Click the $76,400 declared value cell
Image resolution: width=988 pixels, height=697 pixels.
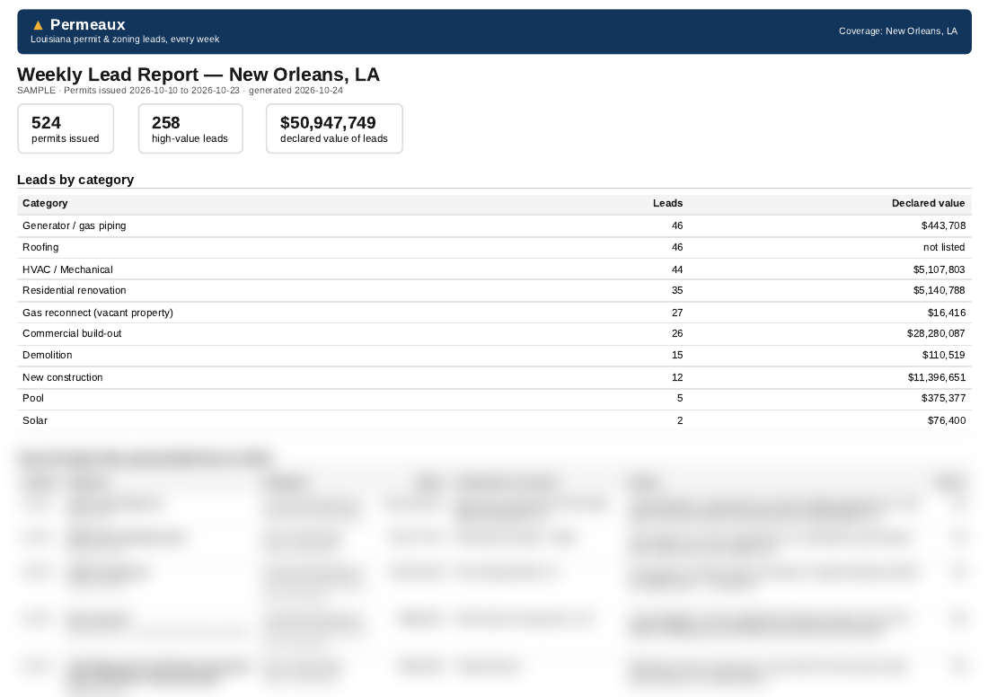point(947,420)
